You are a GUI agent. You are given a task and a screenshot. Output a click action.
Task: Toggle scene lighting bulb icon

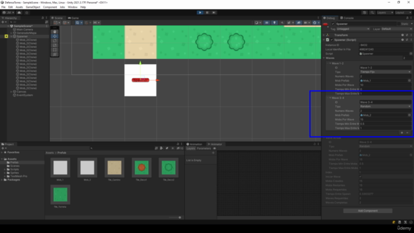274,23
